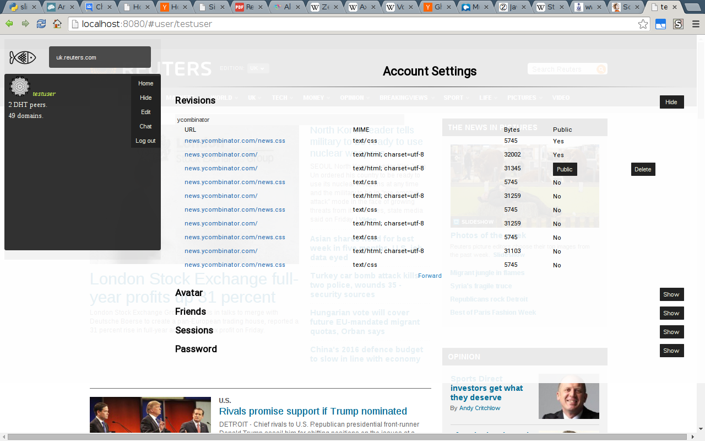Expand the MONEY menu on Reuters nav
The image size is (705, 441).
316,98
